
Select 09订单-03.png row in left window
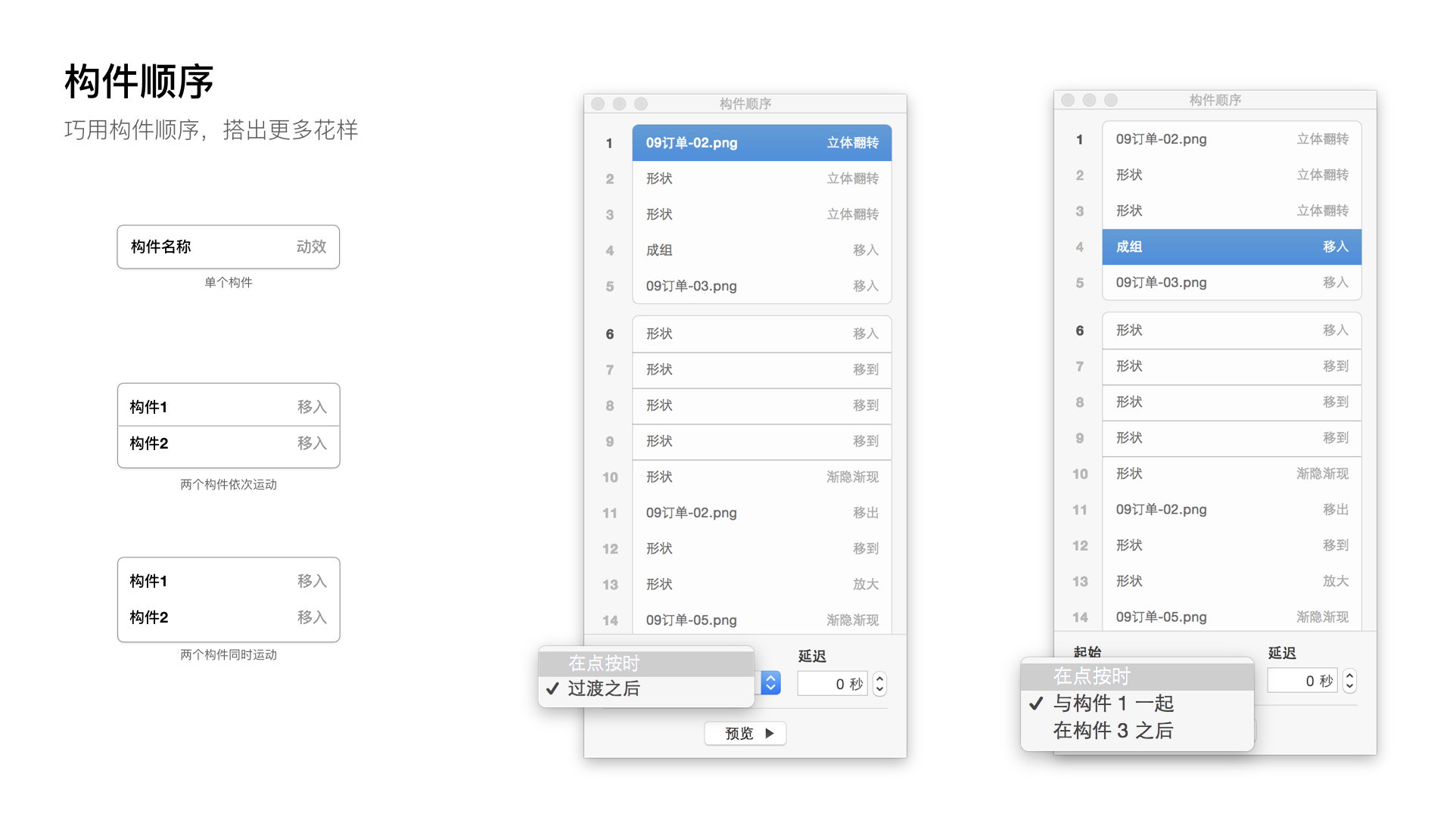761,286
